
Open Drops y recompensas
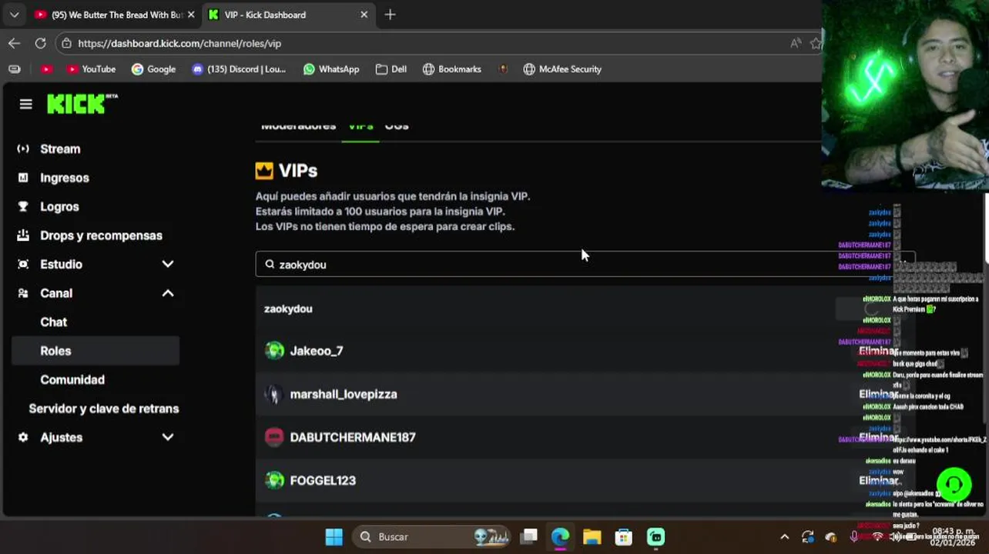pos(101,235)
